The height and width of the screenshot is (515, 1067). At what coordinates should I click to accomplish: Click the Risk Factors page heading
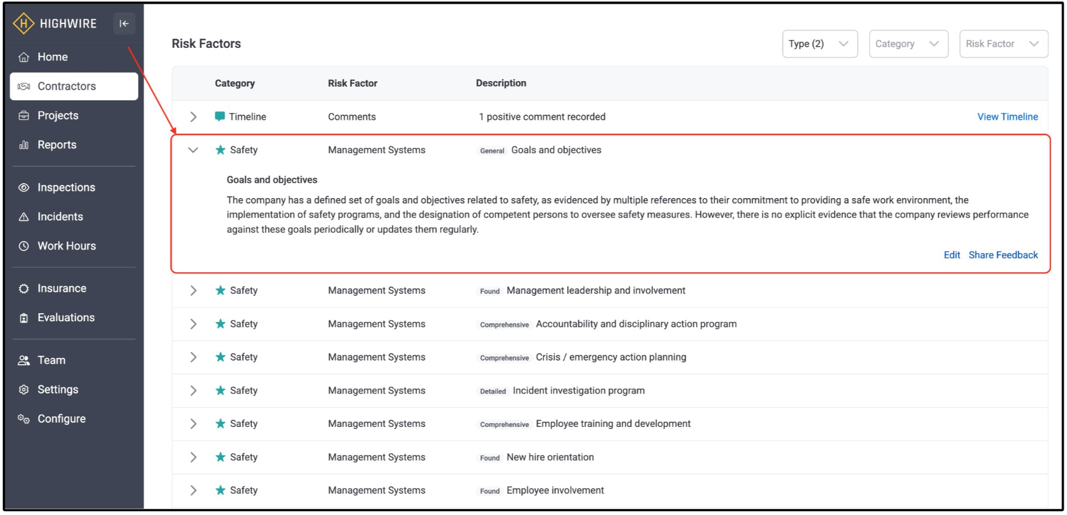206,44
